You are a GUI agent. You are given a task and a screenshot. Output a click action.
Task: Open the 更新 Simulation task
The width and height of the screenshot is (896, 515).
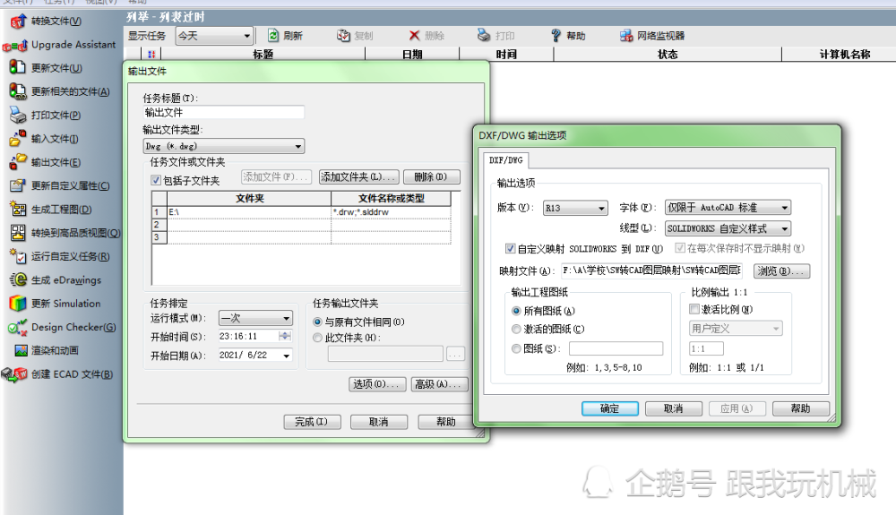pos(56,304)
